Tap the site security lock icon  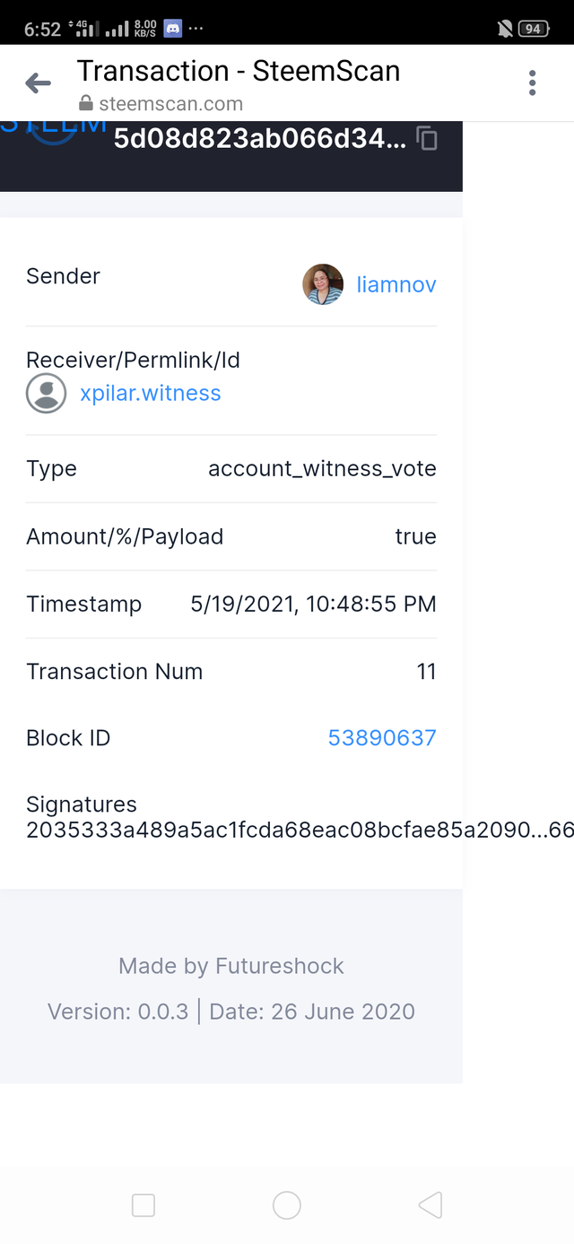click(86, 104)
